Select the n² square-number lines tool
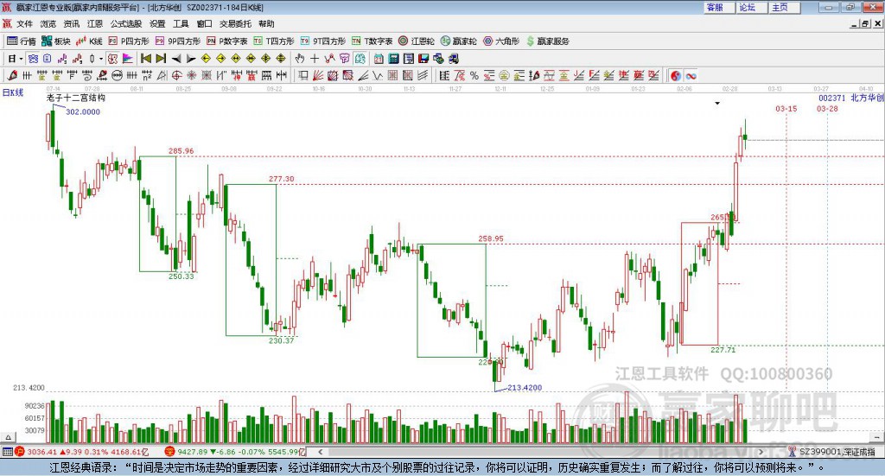 coord(147,75)
